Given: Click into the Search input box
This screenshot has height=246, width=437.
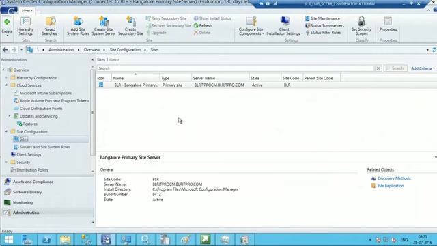Looking at the screenshot, I should [235, 68].
